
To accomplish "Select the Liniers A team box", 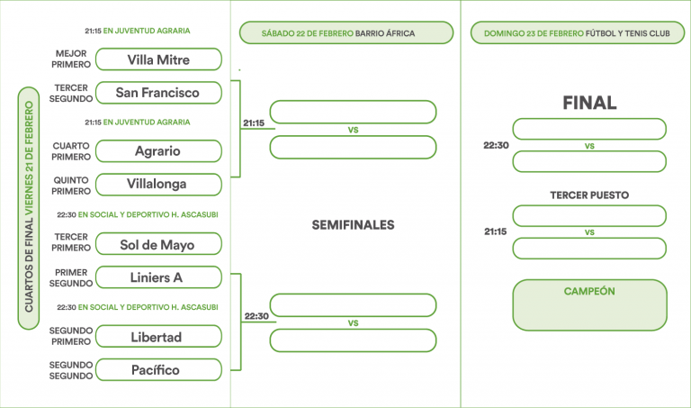I will 157,277.
